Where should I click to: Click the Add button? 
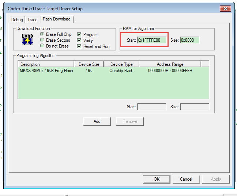(97, 121)
